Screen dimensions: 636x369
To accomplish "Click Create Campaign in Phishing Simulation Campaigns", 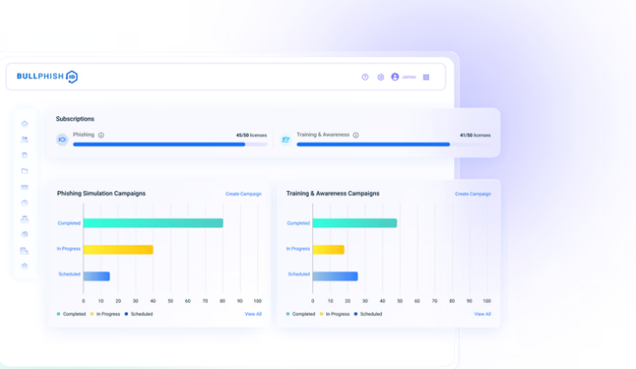I will click(x=244, y=194).
